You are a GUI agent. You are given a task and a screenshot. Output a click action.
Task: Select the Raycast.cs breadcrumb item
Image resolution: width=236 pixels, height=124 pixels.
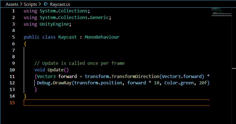60,4
